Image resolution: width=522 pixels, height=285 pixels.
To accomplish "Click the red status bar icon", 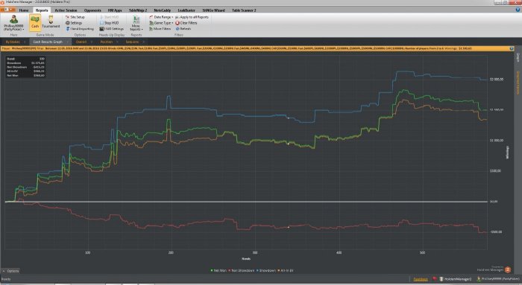I will point(435,279).
